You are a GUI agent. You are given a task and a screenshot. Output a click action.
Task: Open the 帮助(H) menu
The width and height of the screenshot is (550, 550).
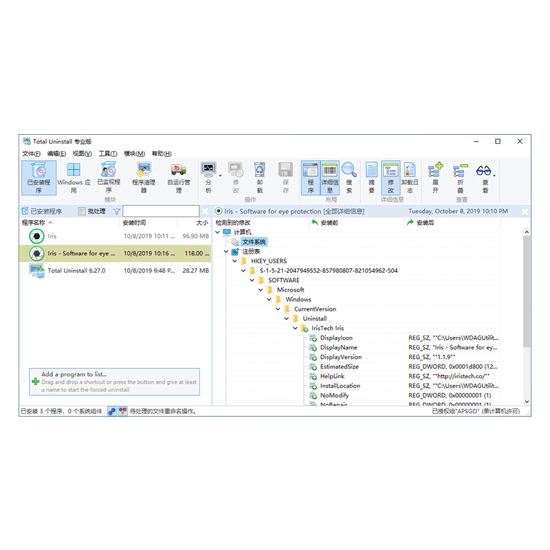(162, 153)
